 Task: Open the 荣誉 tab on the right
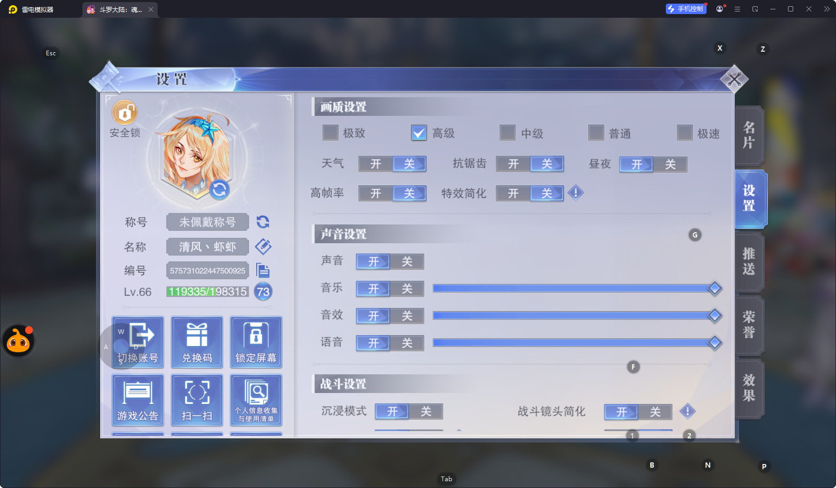pos(749,325)
